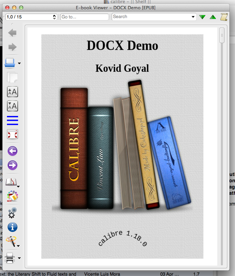The height and width of the screenshot is (276, 235).
Task: Go to next page with the purple right arrow
Action: [x=12, y=165]
